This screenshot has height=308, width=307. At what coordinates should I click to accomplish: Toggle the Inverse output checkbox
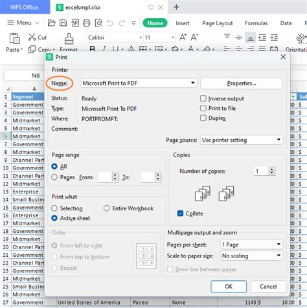coord(203,98)
